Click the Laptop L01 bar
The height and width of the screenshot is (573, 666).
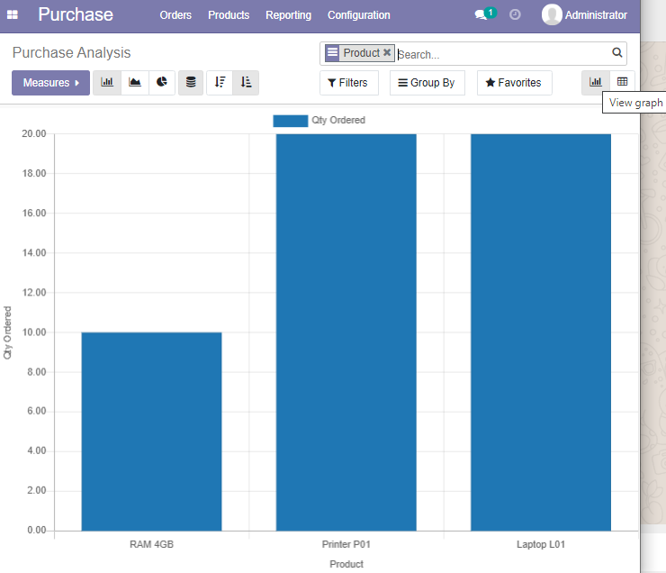(x=541, y=332)
